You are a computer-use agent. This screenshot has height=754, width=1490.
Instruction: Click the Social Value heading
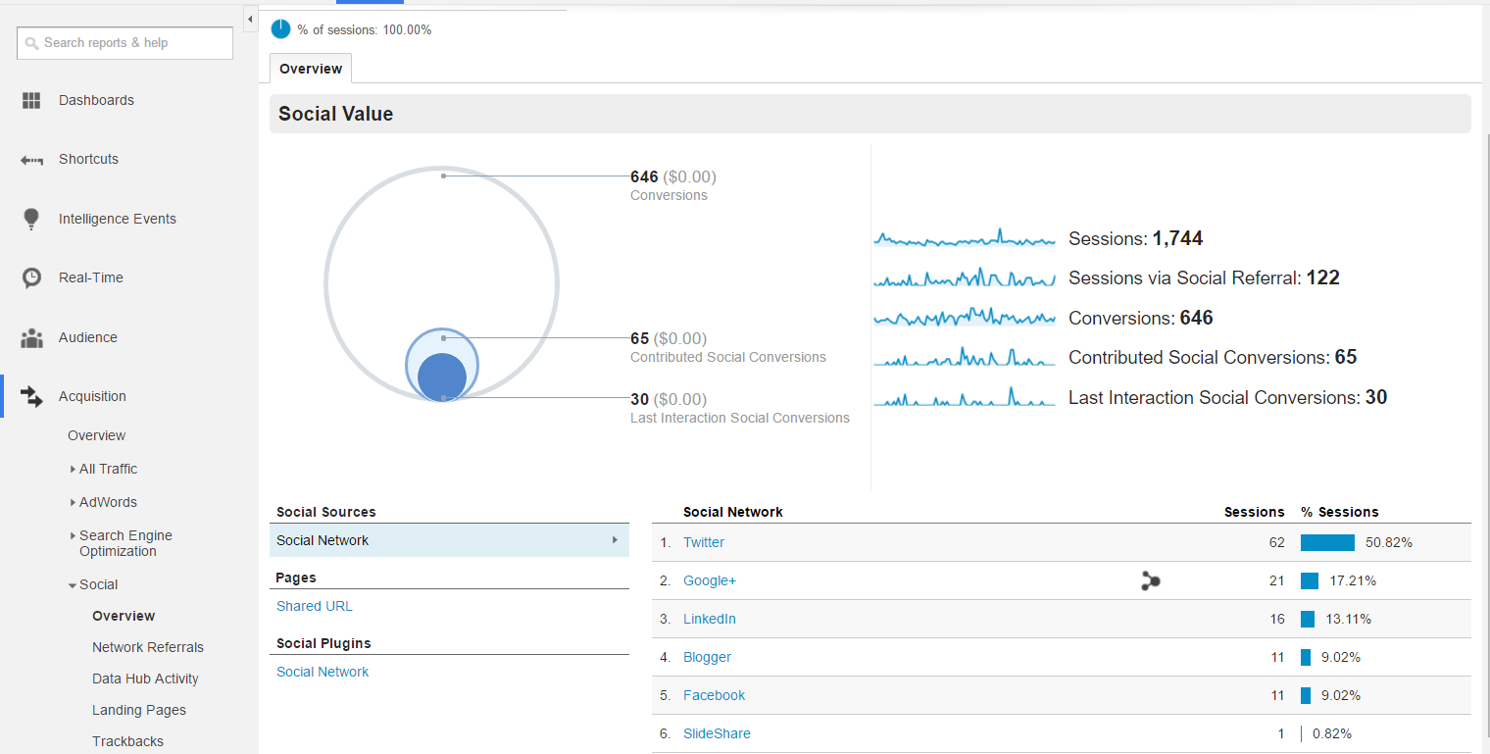coord(335,114)
